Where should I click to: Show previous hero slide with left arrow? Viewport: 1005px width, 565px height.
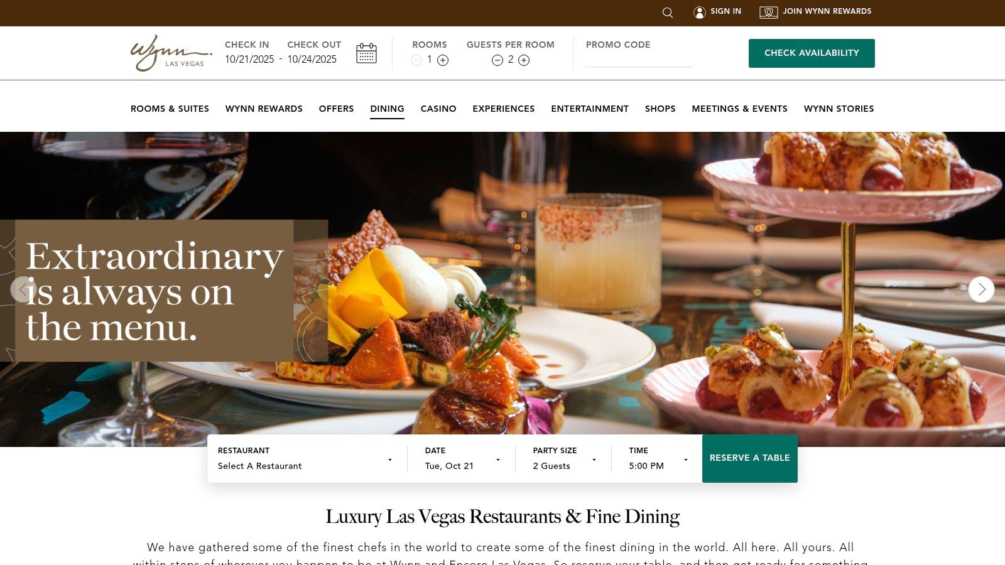pos(23,289)
